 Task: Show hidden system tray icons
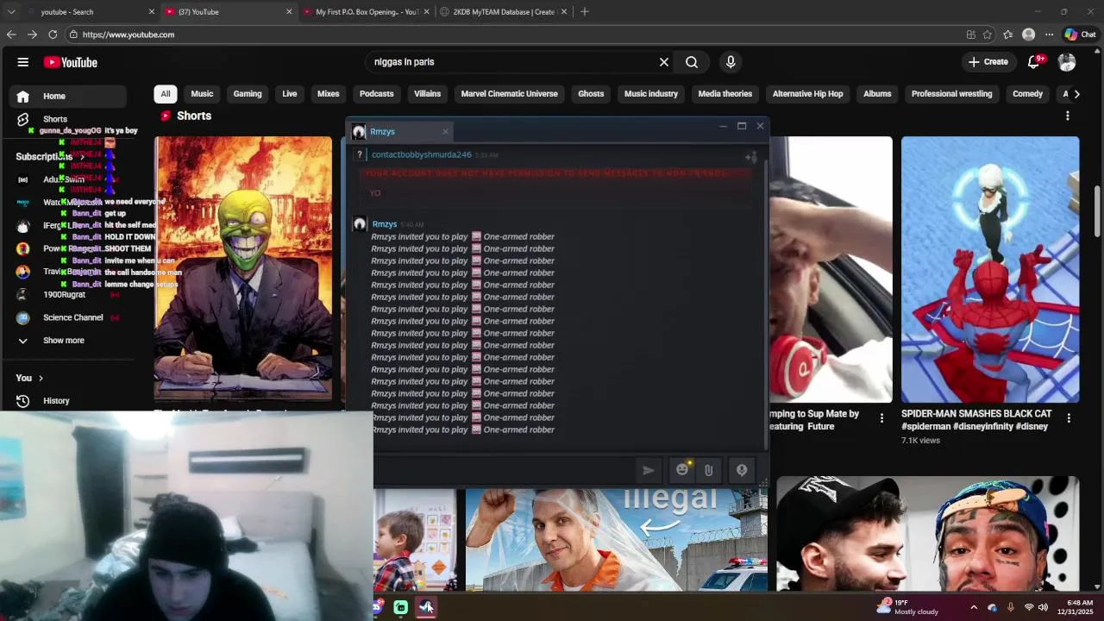pos(974,607)
